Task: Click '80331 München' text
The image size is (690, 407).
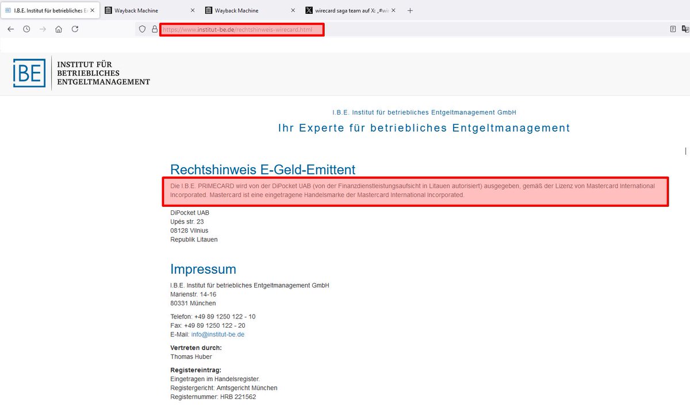Action: pos(193,303)
